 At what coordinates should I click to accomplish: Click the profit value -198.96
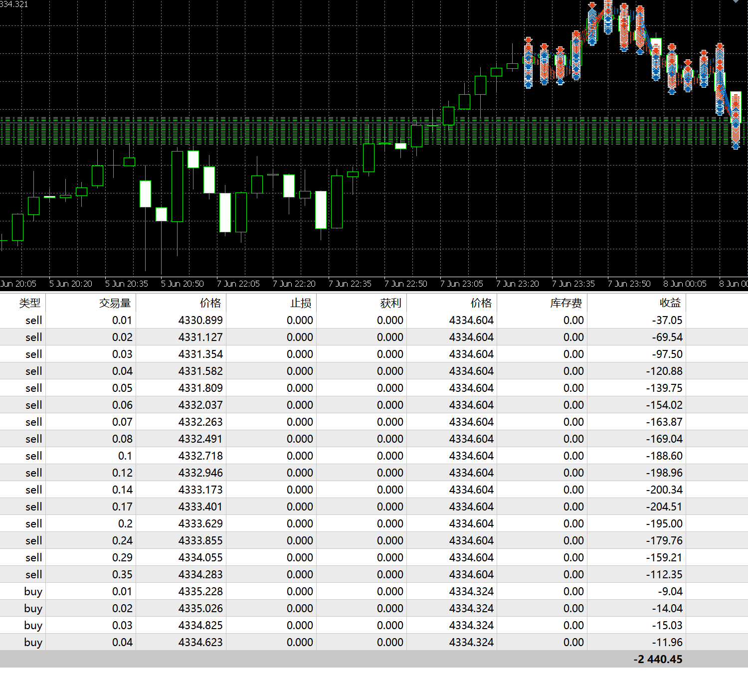[x=664, y=473]
